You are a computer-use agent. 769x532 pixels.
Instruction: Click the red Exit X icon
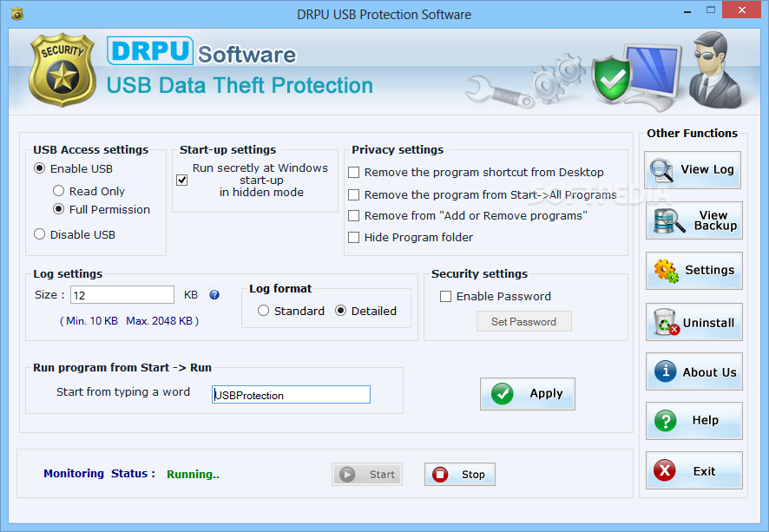[x=665, y=470]
